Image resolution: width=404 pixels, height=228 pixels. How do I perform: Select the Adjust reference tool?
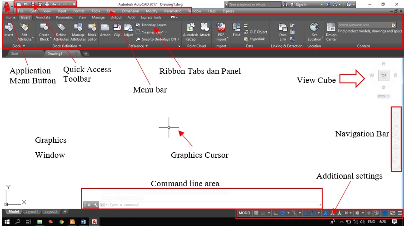(128, 30)
